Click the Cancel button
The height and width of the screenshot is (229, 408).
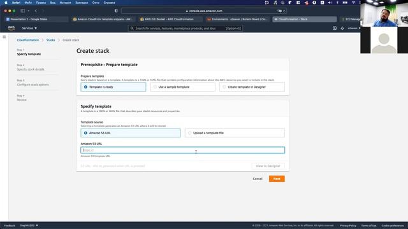pos(258,179)
